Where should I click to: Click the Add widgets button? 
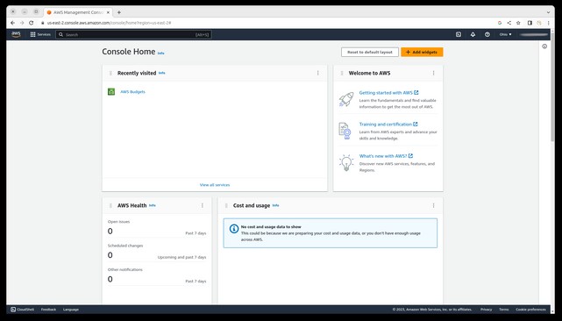pos(422,52)
